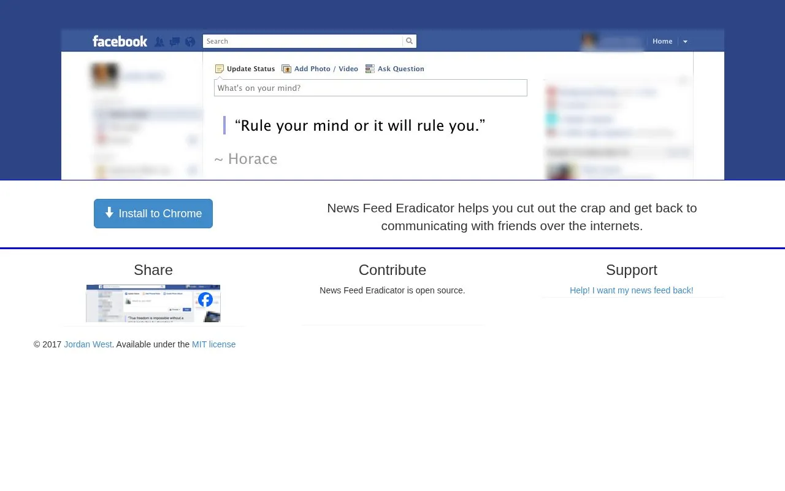Click the Share heading
The height and width of the screenshot is (491, 785).
pyautogui.click(x=153, y=270)
